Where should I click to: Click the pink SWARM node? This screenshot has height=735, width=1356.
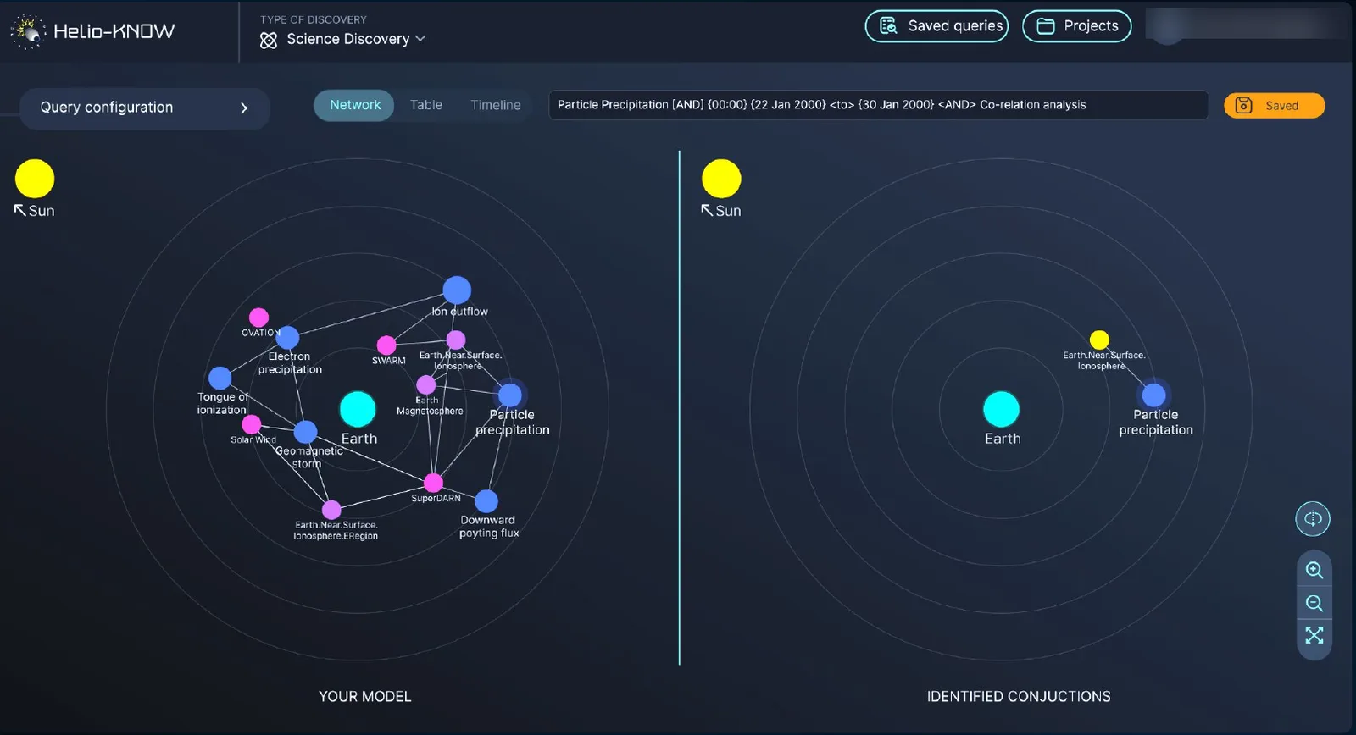pyautogui.click(x=386, y=345)
